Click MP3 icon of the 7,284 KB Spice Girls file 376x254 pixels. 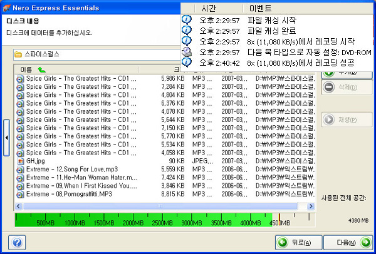click(21, 87)
